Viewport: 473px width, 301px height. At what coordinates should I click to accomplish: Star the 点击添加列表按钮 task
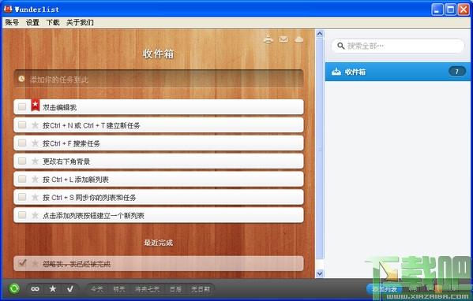[35, 216]
